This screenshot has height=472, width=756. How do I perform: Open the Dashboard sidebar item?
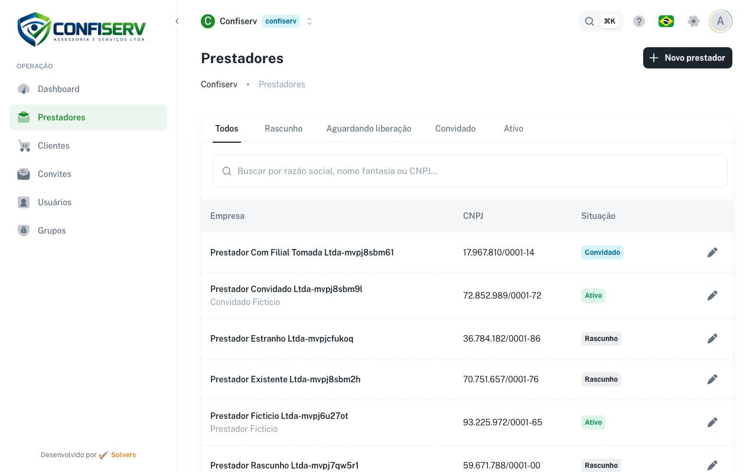88,89
